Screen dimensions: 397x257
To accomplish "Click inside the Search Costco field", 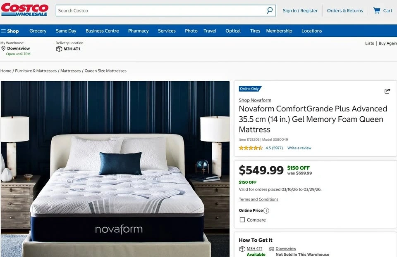I will tap(161, 11).
